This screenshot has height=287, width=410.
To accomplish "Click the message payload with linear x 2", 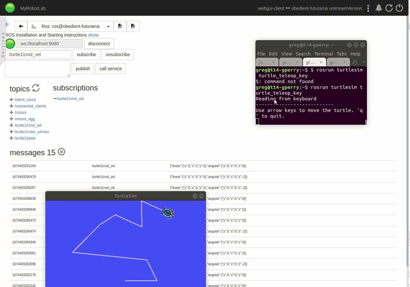I will [208, 166].
